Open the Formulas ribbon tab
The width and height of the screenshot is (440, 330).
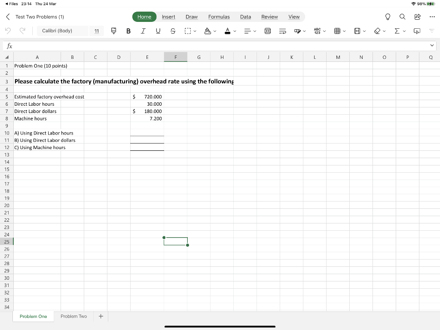point(219,17)
